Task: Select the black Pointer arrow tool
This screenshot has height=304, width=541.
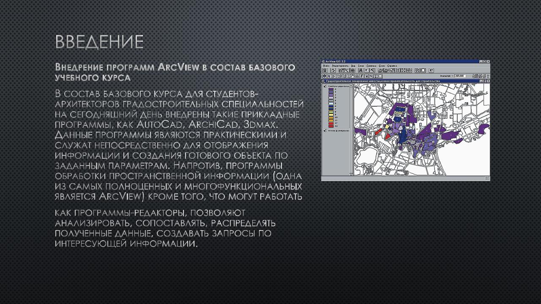Action: [329, 76]
